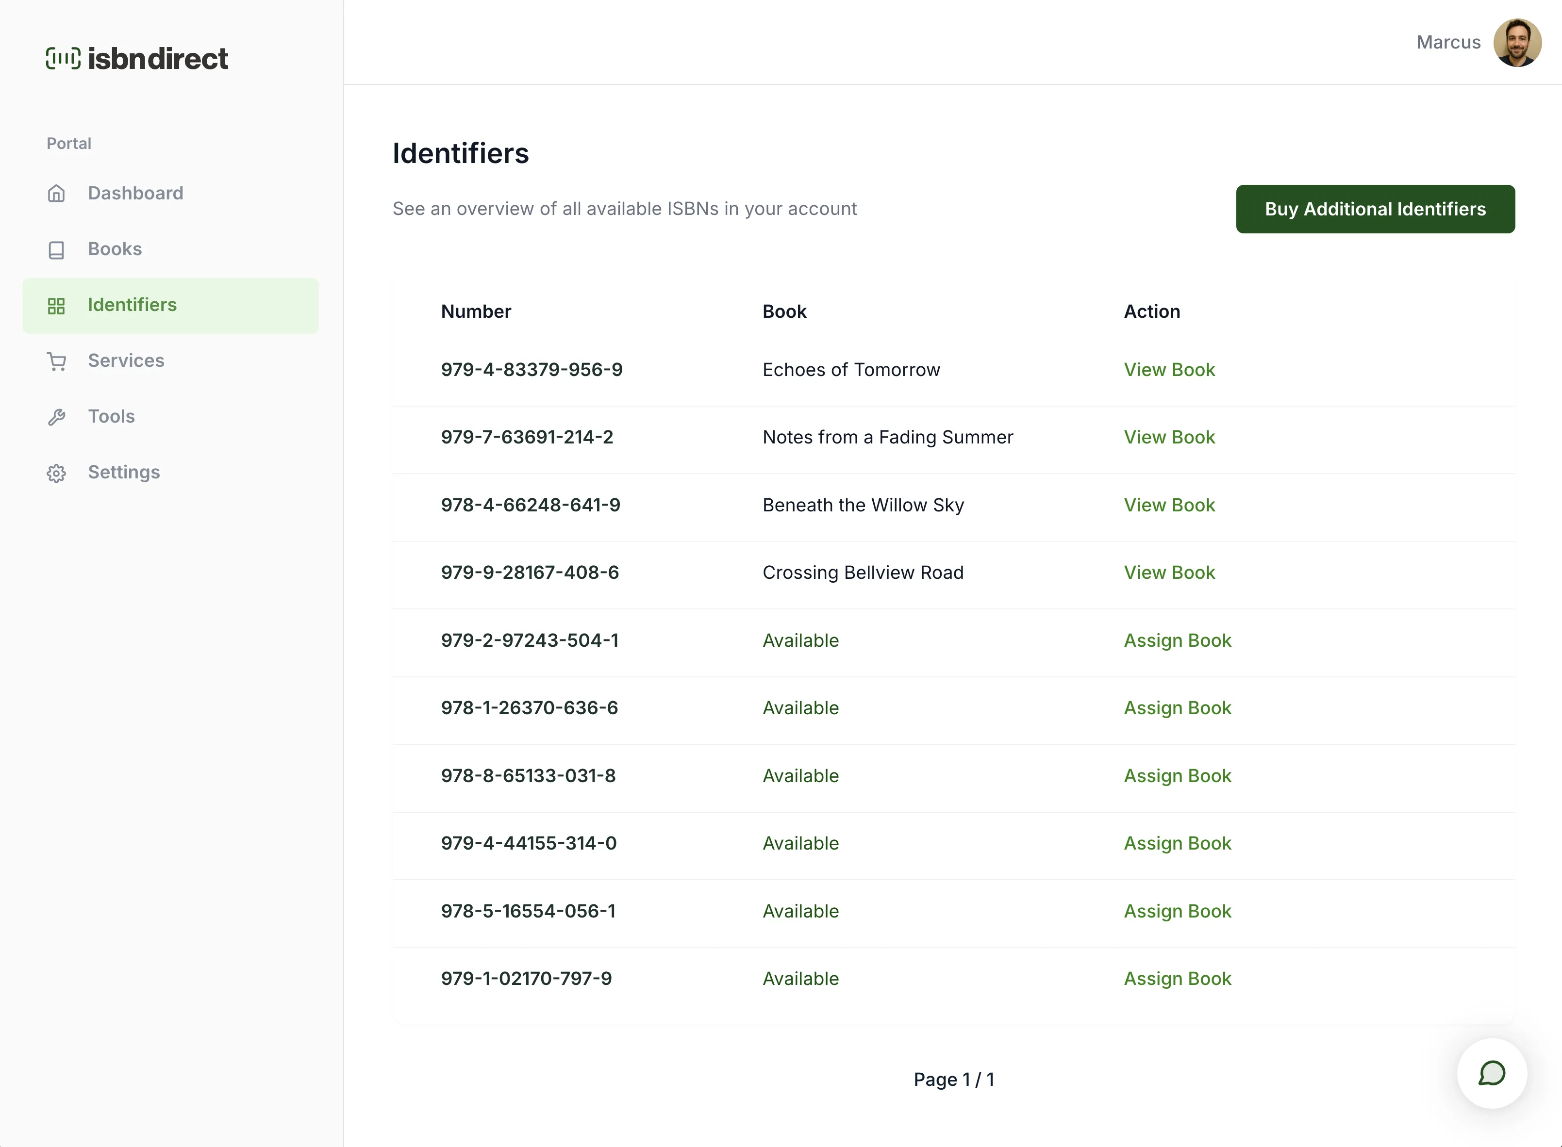1562x1147 pixels.
Task: Assign Book to ISBN 979-2-97243-504-1
Action: coord(1177,640)
